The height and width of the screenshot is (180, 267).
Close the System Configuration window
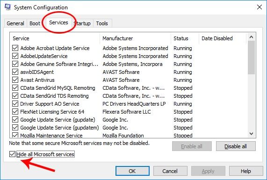click(260, 7)
